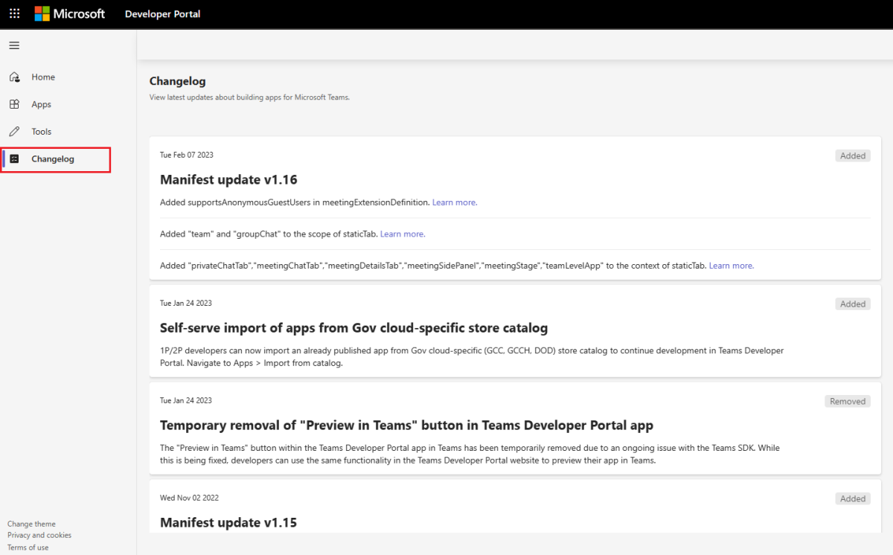Click the Changelog icon in sidebar
Screen dimensions: 893x555
(x=14, y=159)
